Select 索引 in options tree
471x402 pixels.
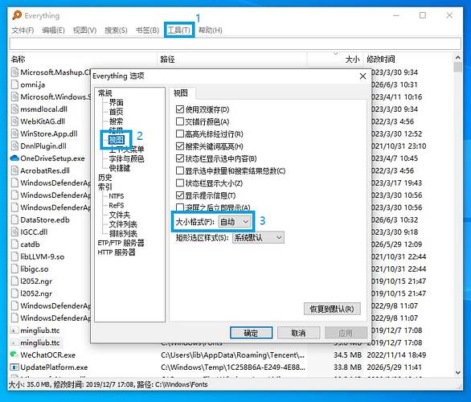(104, 187)
